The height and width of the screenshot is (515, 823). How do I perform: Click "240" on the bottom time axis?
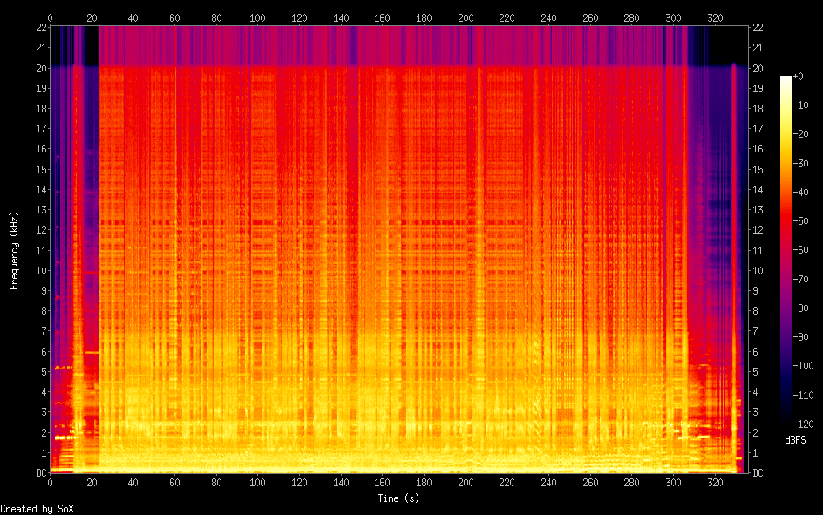[x=548, y=483]
